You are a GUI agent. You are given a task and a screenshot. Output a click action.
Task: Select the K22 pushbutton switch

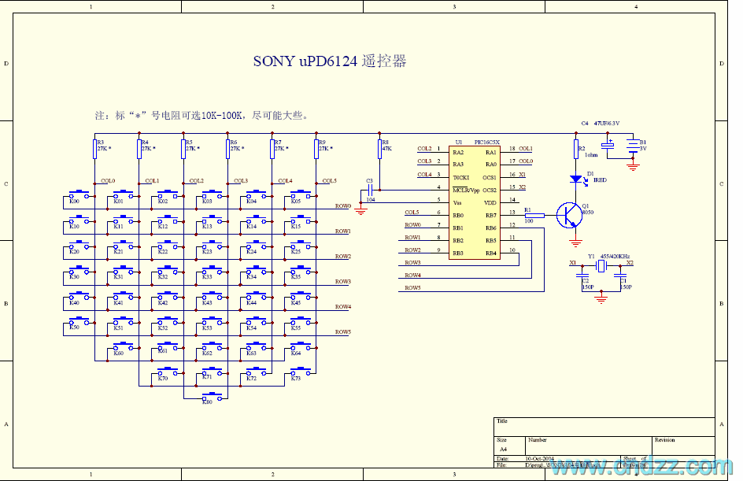point(168,245)
